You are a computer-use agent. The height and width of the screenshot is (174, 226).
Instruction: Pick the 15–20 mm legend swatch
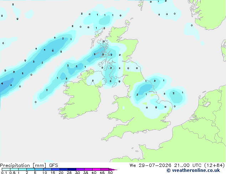coord(55,169)
